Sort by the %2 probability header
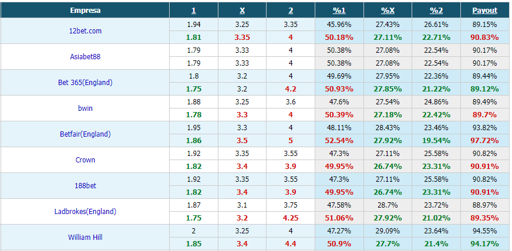Viewport: 512px width, 251px height. 436,11
